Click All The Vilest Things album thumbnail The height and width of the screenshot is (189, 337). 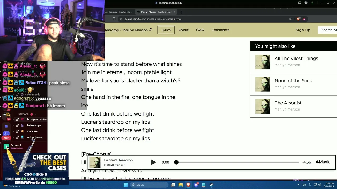[262, 62]
